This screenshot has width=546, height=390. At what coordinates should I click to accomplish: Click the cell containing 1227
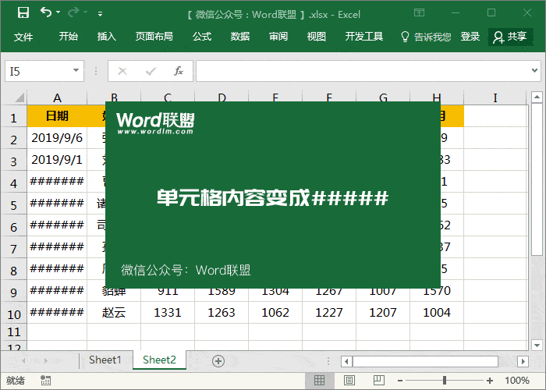tap(329, 312)
